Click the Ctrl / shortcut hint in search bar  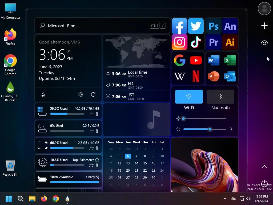point(158,26)
